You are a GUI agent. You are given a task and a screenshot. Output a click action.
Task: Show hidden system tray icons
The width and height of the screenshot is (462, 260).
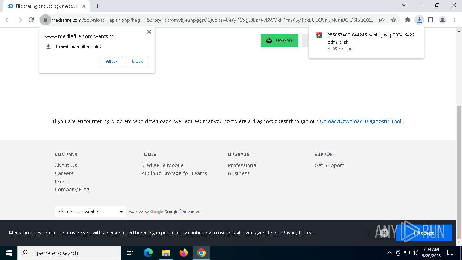389,253
